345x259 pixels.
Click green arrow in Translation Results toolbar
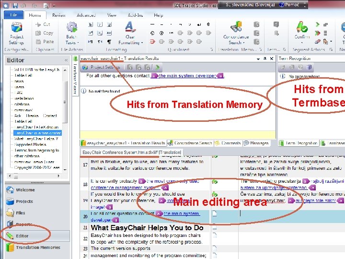click(158, 67)
